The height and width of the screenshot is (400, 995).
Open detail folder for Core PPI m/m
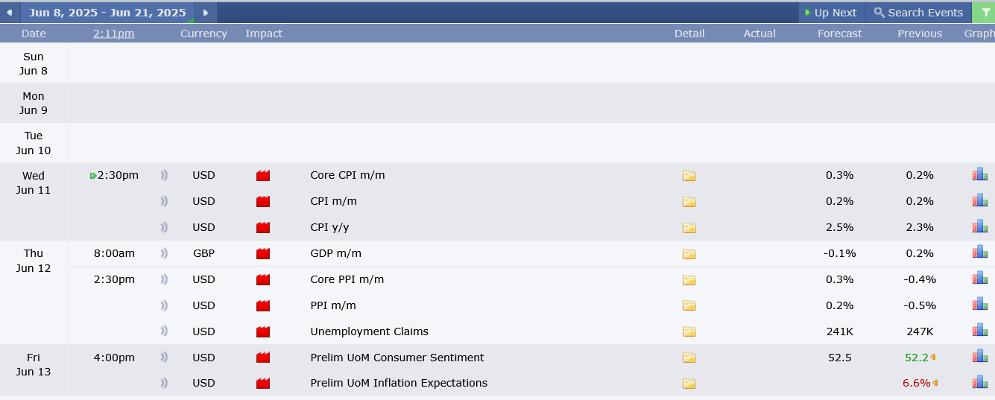point(689,280)
